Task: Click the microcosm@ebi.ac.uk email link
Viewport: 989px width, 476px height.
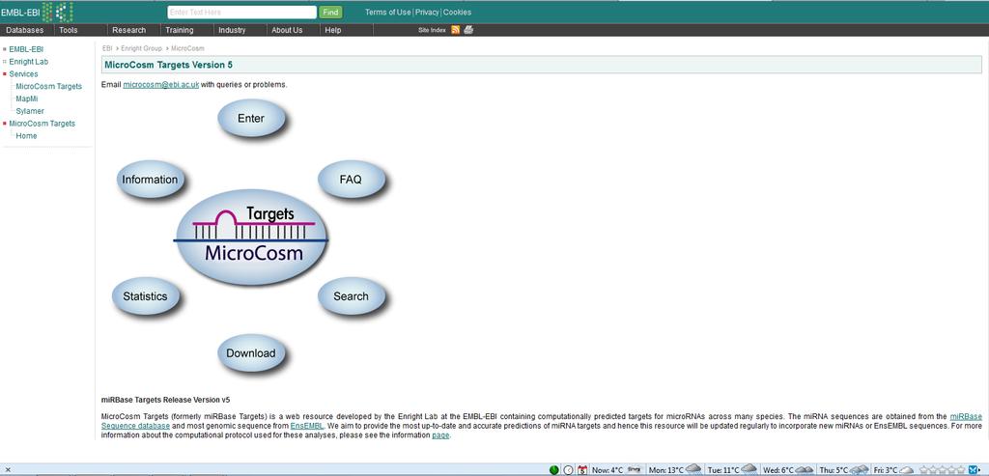Action: pyautogui.click(x=161, y=84)
